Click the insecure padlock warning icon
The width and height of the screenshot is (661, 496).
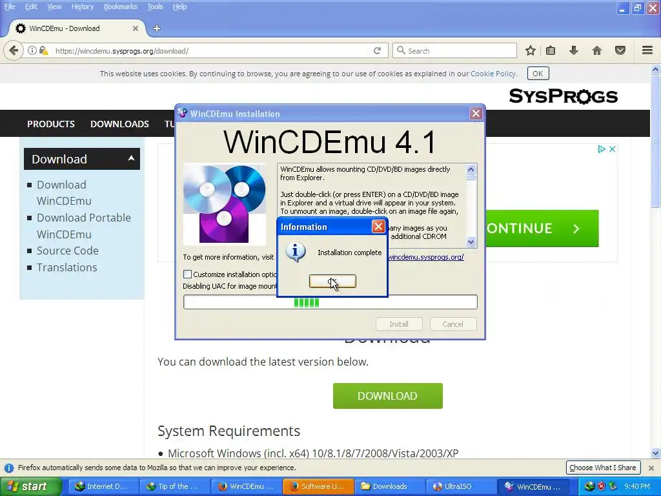43,50
